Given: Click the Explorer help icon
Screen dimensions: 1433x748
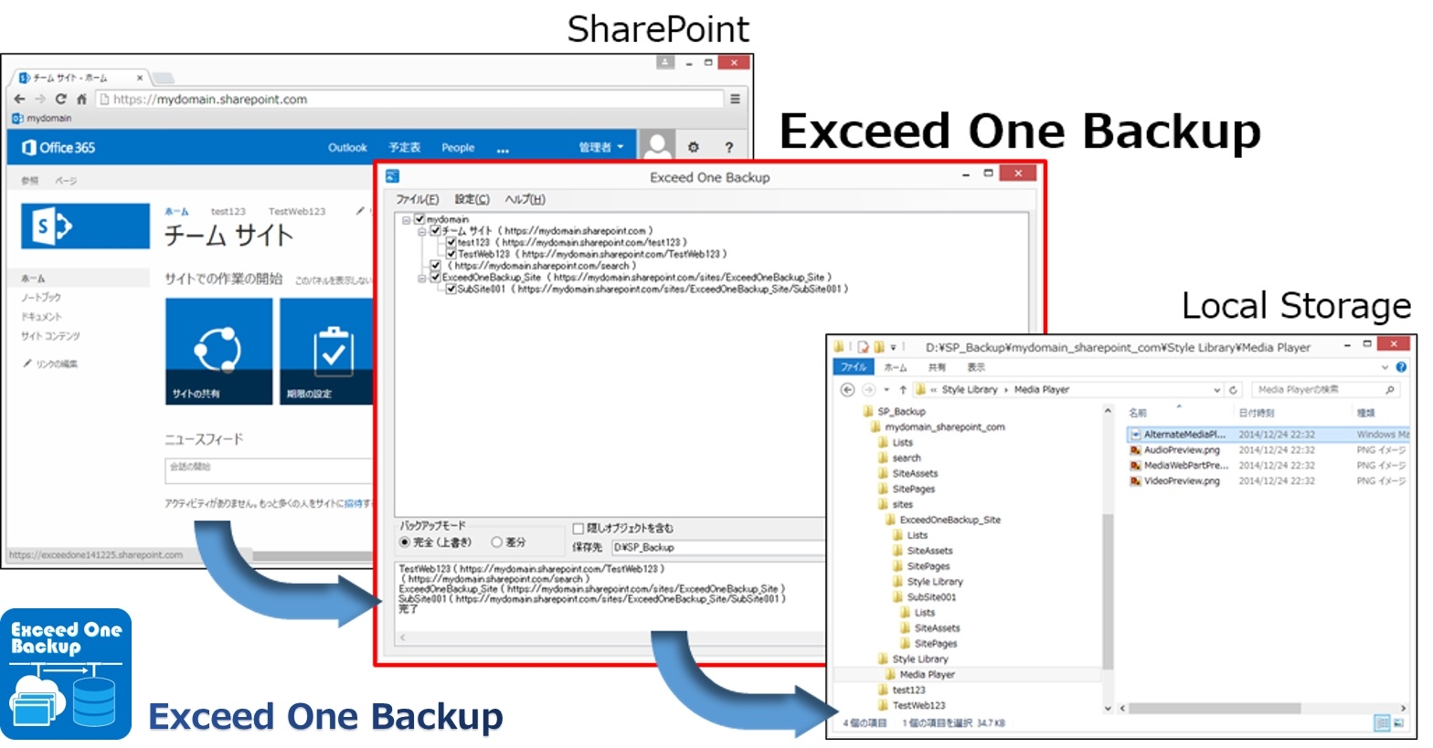Looking at the screenshot, I should click(1401, 367).
